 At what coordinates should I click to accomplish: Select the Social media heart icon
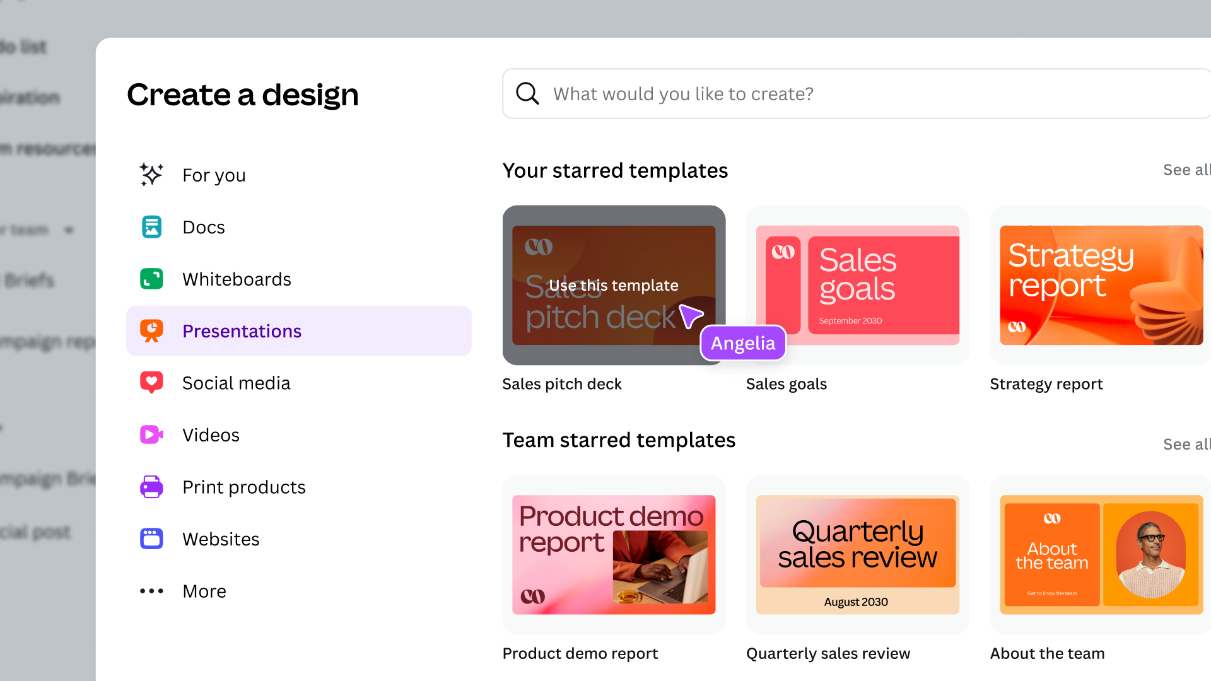pyautogui.click(x=151, y=382)
